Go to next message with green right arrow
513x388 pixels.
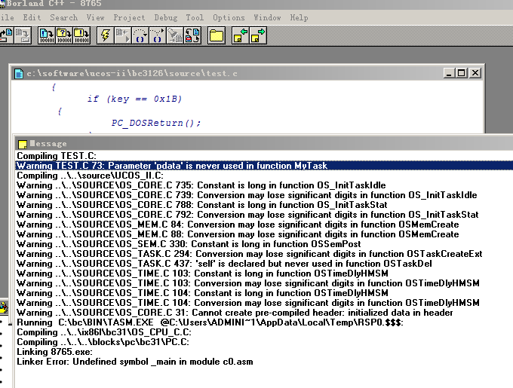(x=258, y=35)
